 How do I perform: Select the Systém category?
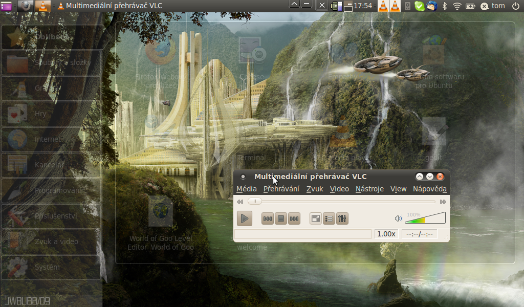point(51,267)
